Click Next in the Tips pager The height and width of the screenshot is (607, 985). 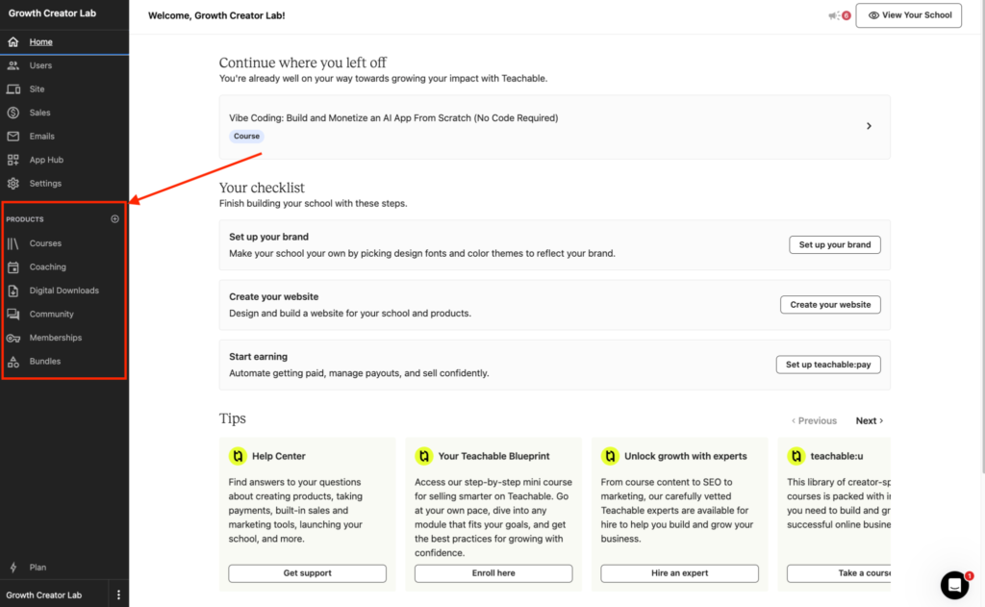point(867,420)
